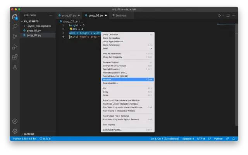Click the editor vertical scrollbar
This screenshot has height=155, width=248.
[236, 74]
